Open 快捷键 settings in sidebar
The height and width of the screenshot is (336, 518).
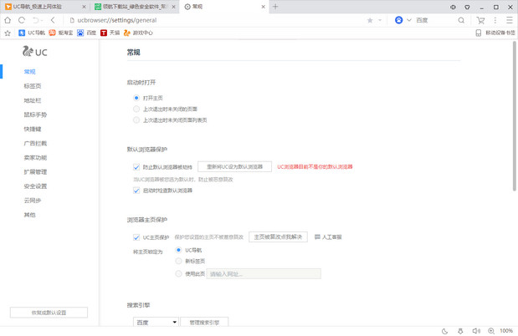click(33, 129)
